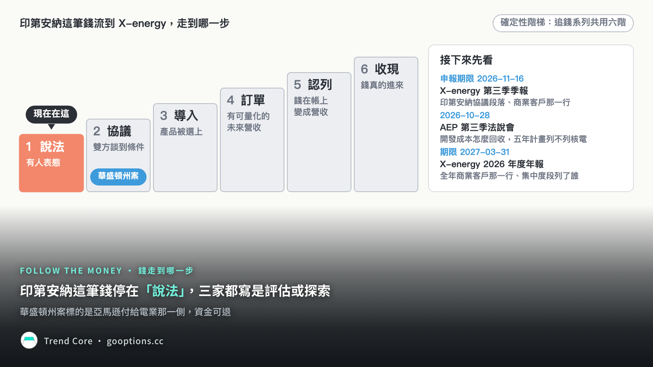Screen dimensions: 653x367
Task: Click 雙方談到條件 description text
Action: point(119,147)
